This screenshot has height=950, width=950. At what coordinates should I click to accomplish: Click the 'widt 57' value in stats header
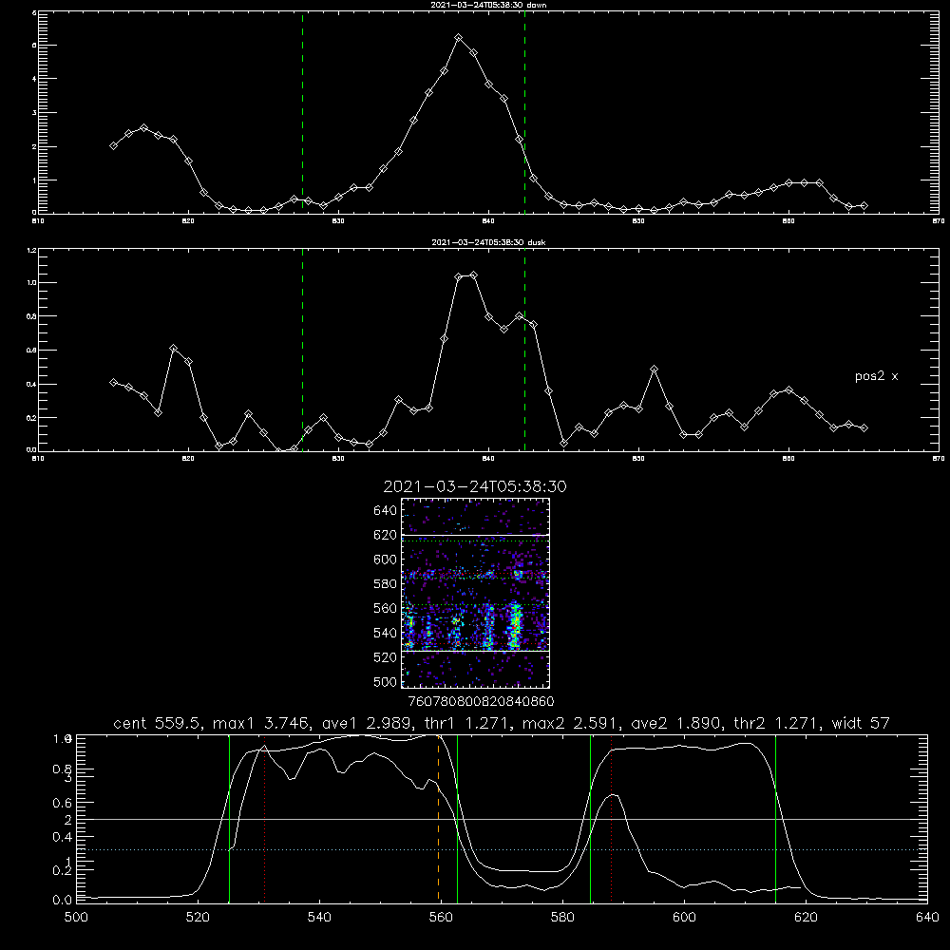point(861,723)
